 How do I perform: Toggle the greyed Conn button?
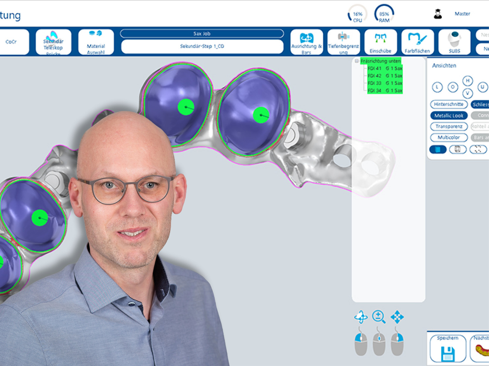[x=480, y=115]
